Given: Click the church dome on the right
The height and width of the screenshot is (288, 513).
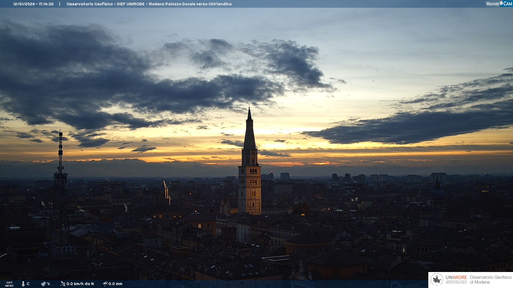Looking at the screenshot, I should click(438, 192).
